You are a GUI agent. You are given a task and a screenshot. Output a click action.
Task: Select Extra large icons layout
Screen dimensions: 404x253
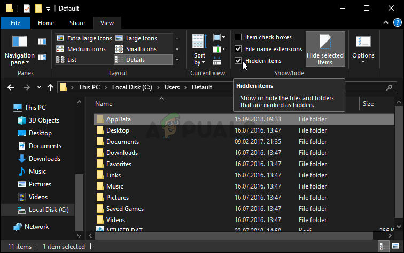(84, 38)
